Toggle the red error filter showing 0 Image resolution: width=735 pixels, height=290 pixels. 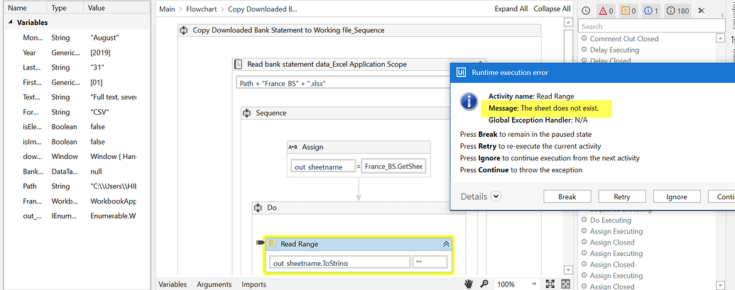[606, 11]
